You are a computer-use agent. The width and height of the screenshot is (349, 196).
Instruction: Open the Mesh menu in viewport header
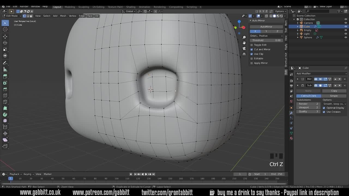click(63, 16)
